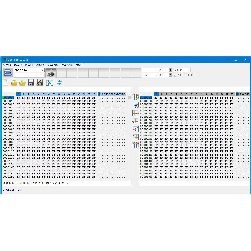Viewport: 251px width, 251px height.
Task: Create a new blank file
Action: (6, 83)
